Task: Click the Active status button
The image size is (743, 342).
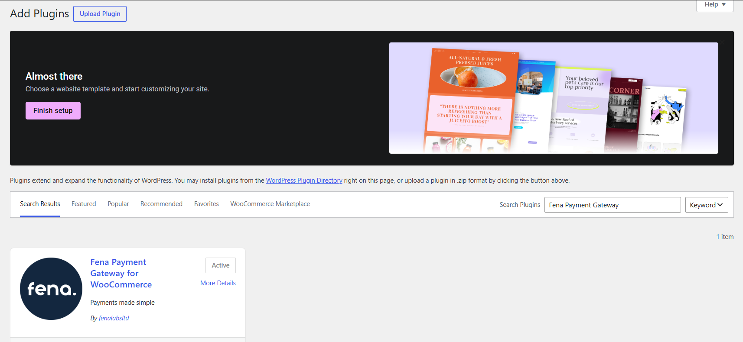Action: click(x=221, y=265)
